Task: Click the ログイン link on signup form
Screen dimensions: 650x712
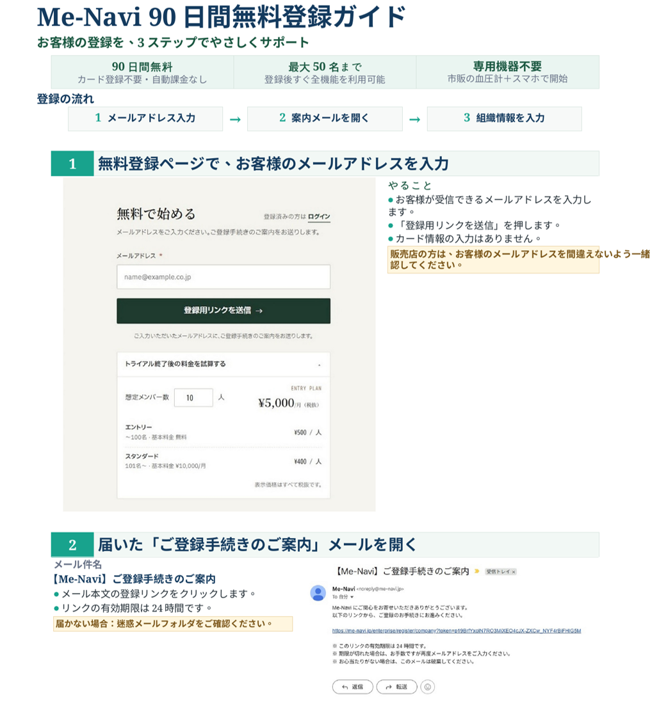Action: coord(319,217)
